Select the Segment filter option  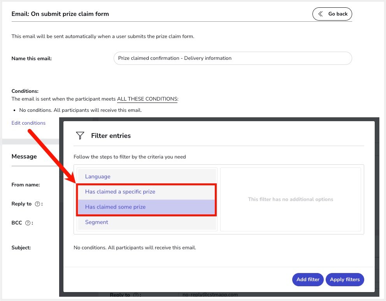[x=96, y=222]
